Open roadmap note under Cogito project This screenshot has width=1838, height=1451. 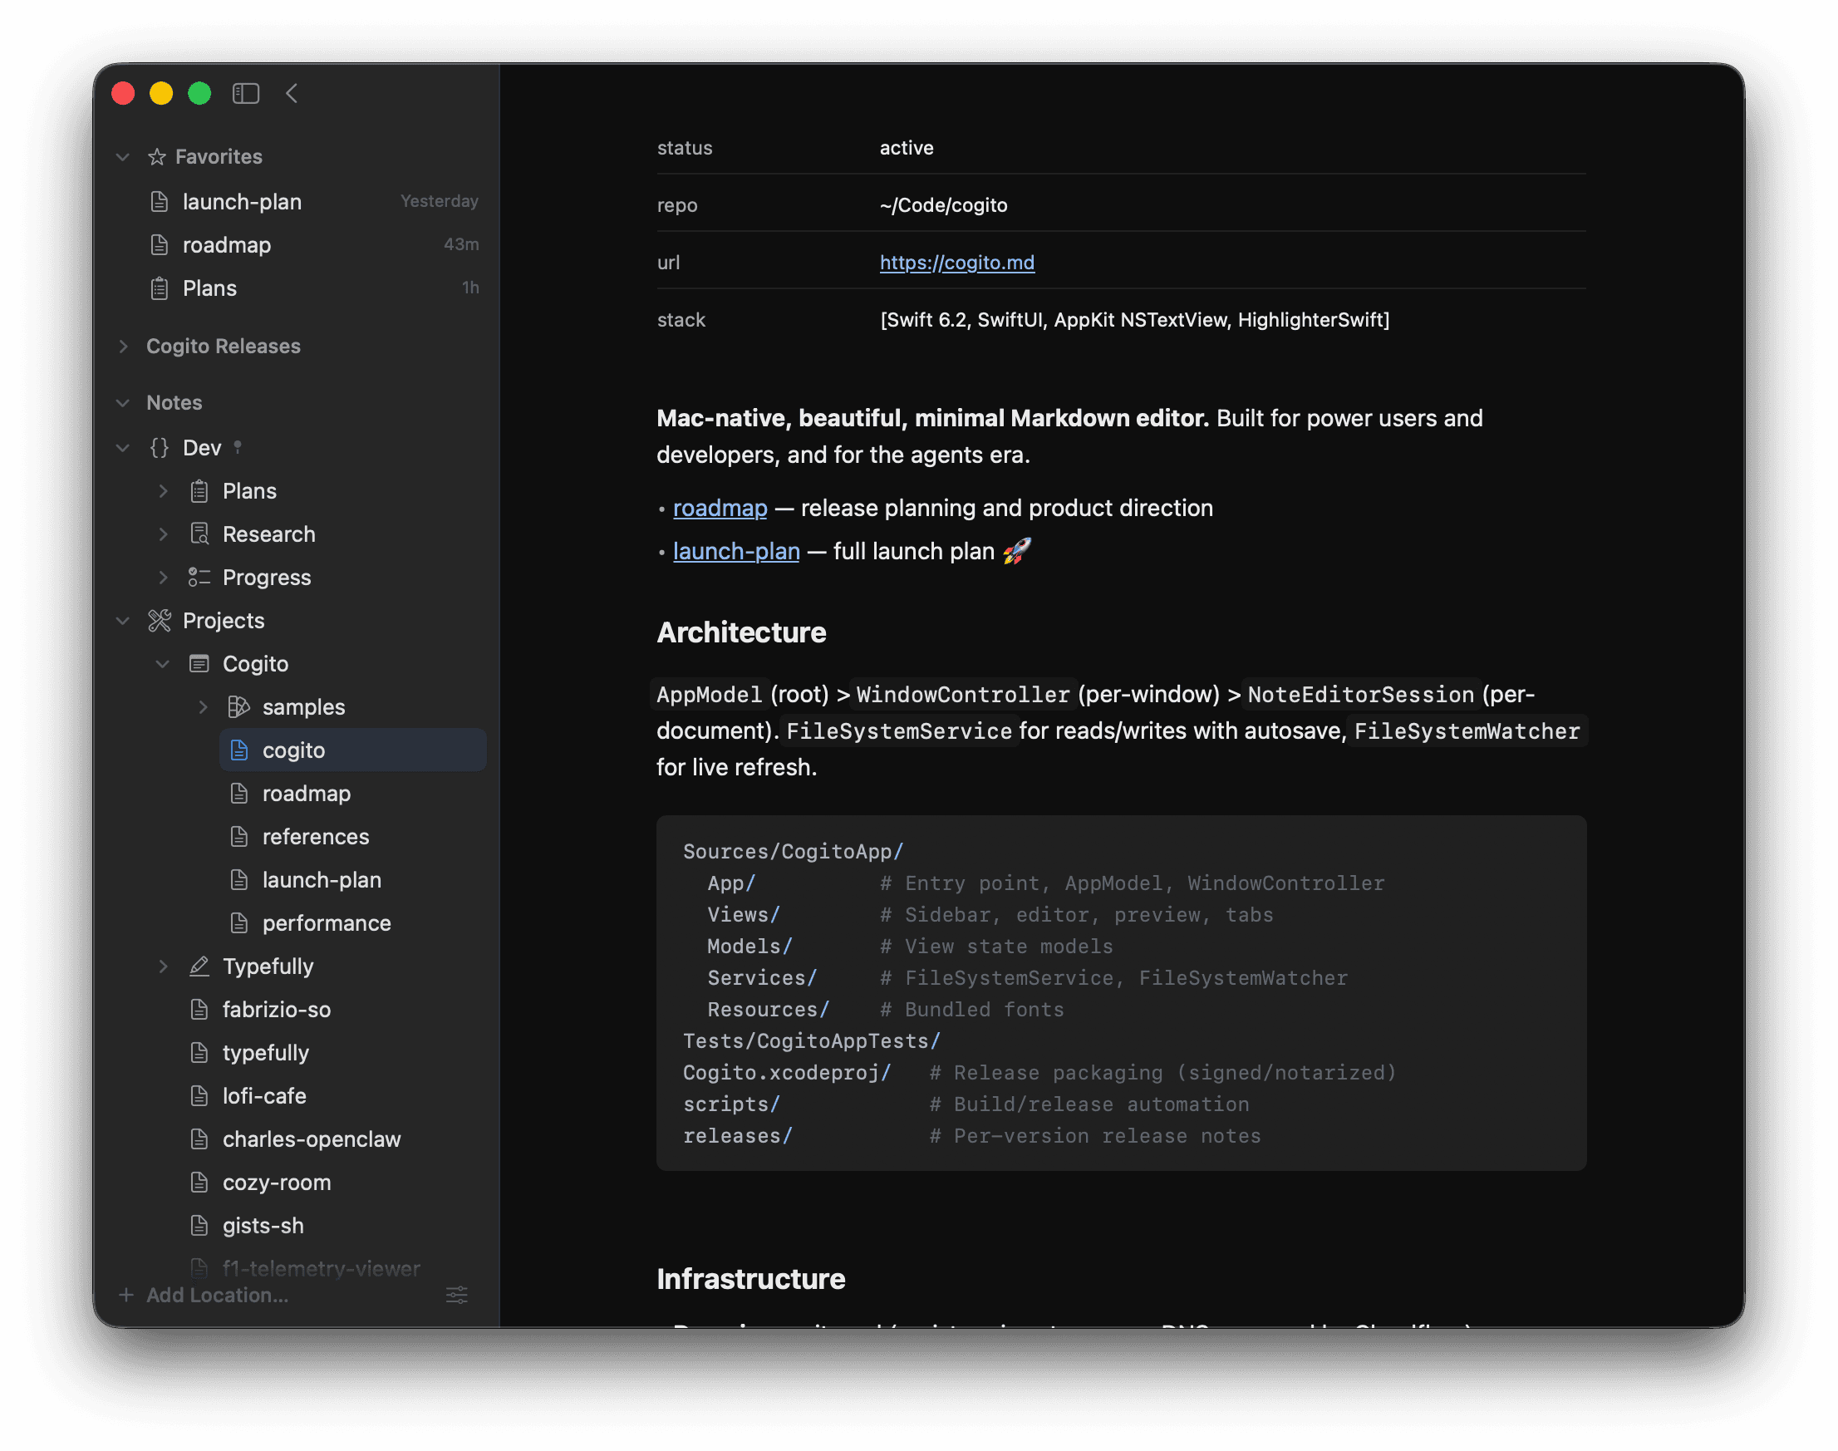(x=352, y=794)
